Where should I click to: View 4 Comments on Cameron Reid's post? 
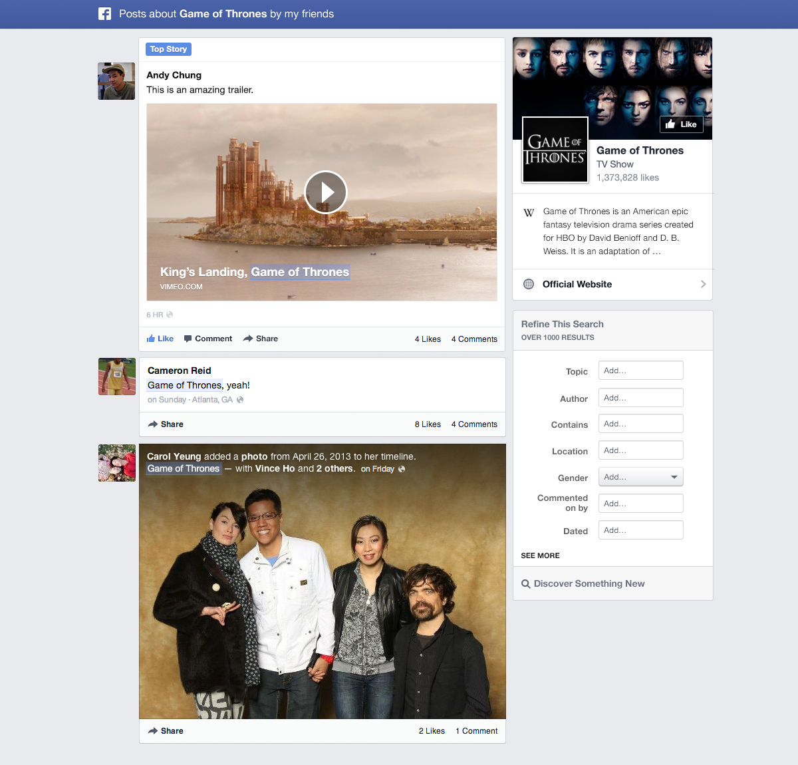[474, 424]
